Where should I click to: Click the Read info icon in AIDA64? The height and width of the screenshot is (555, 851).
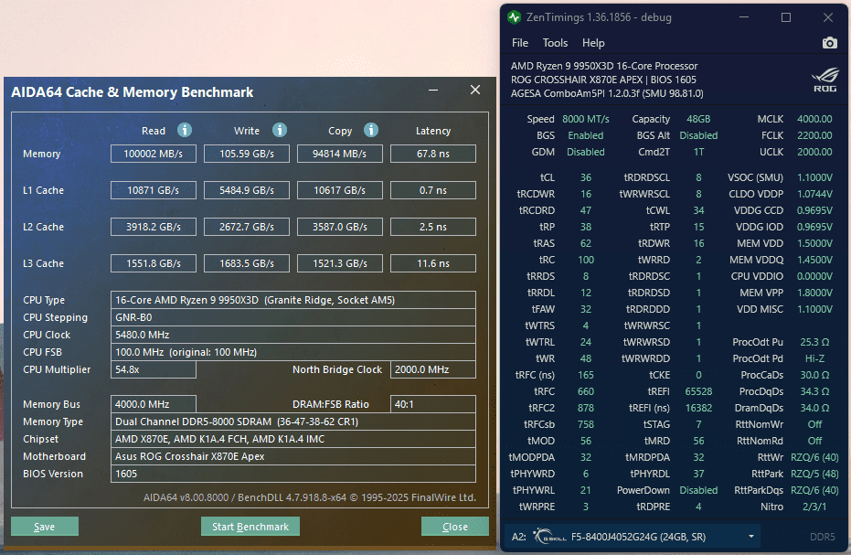point(185,131)
